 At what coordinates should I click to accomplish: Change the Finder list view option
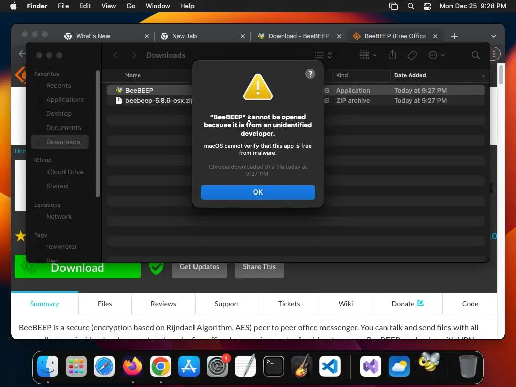[323, 55]
